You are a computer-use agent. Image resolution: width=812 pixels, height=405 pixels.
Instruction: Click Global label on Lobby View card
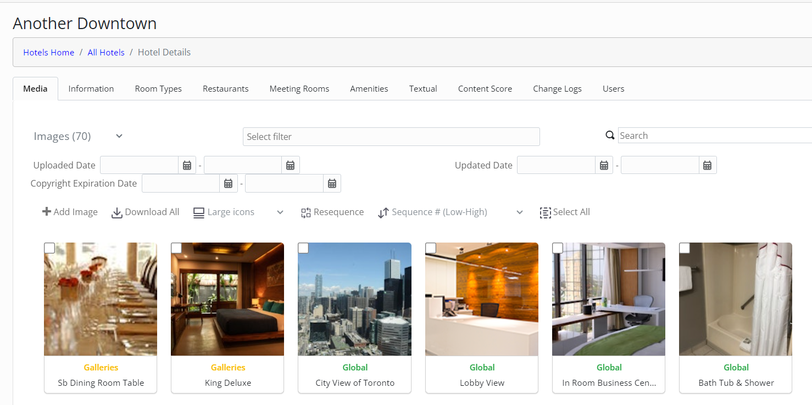tap(482, 367)
